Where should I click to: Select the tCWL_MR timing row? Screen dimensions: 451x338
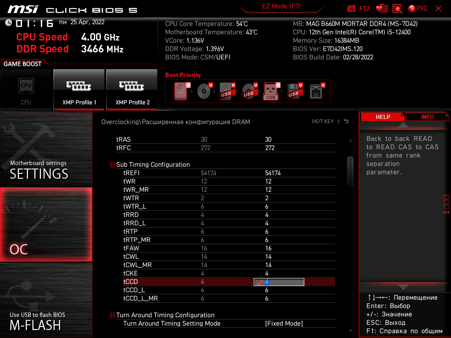click(x=229, y=265)
